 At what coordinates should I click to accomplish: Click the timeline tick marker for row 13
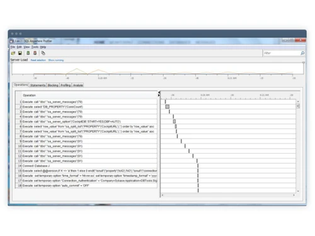pyautogui.click(x=197, y=161)
